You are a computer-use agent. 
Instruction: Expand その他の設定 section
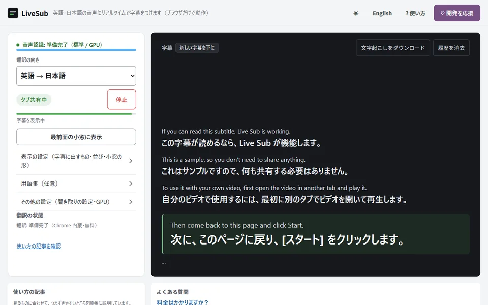[76, 202]
